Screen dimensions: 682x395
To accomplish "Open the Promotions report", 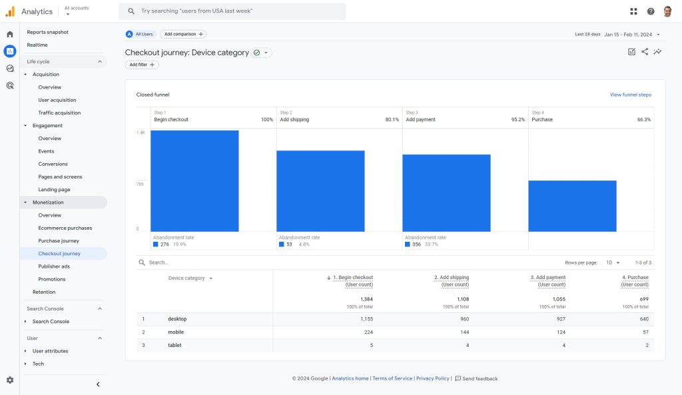I will coord(52,279).
